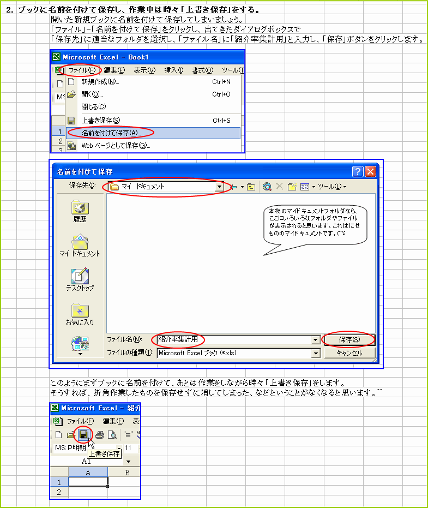Click the Print icon
The height and width of the screenshot is (508, 428).
click(x=100, y=435)
